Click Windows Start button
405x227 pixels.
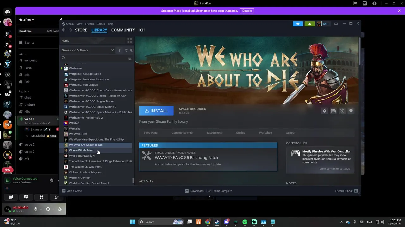tap(133, 222)
